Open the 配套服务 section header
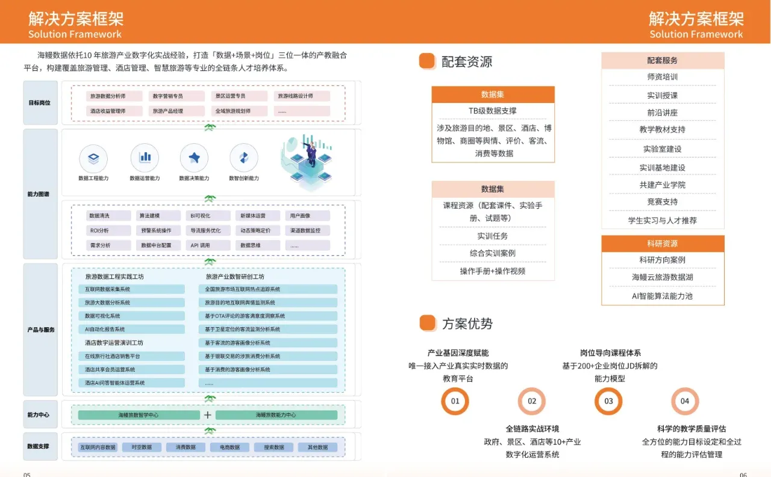Image resolution: width=771 pixels, height=477 pixels. 663,60
